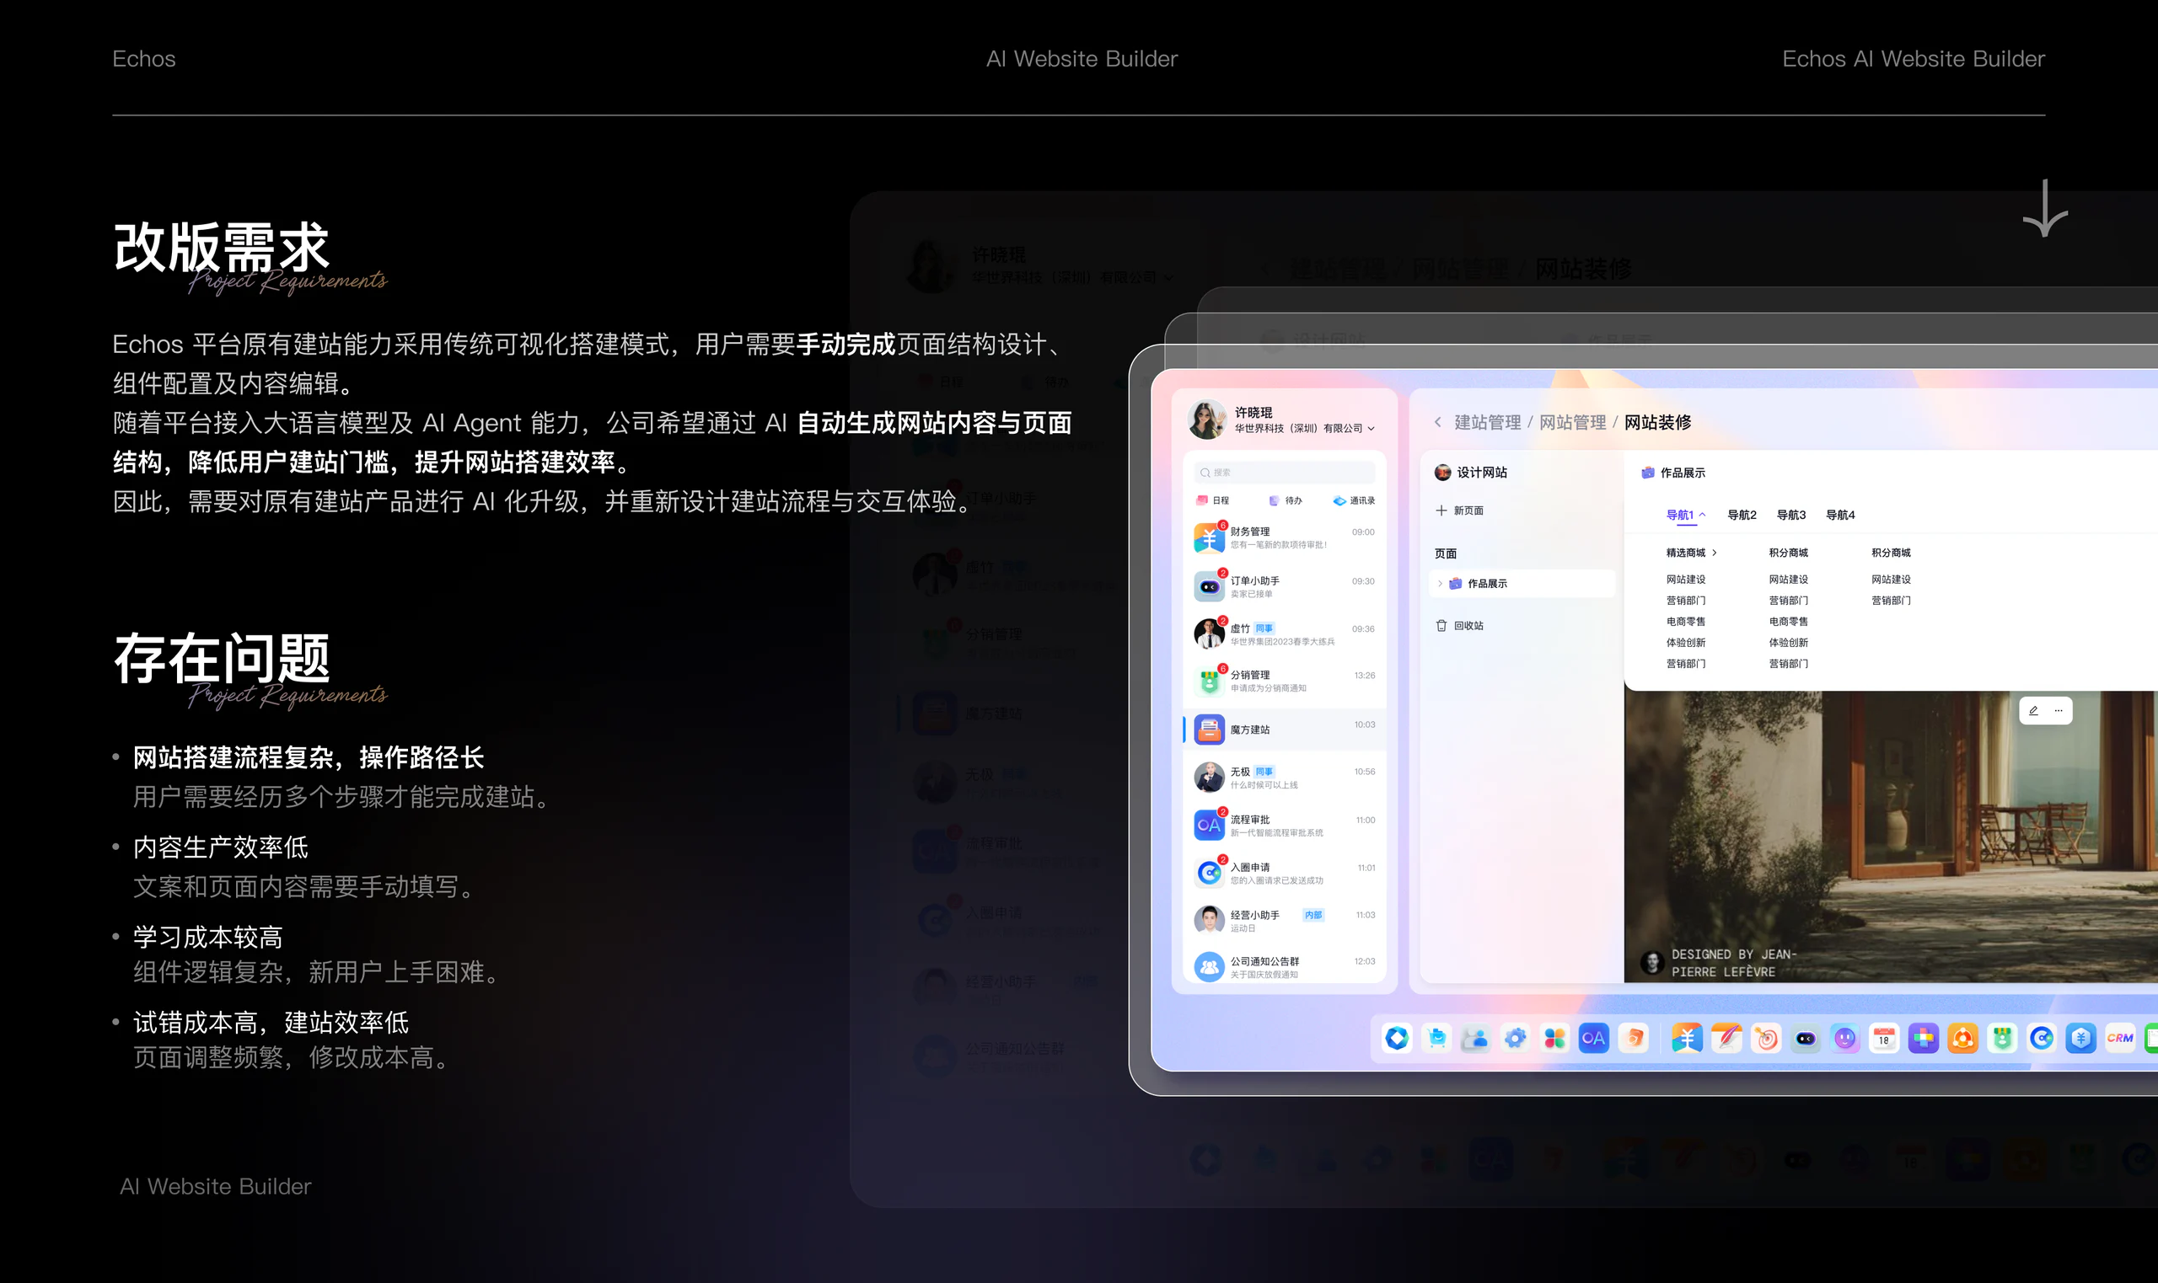
Task: Open the purple smiley face app in dock
Action: pos(1845,1039)
